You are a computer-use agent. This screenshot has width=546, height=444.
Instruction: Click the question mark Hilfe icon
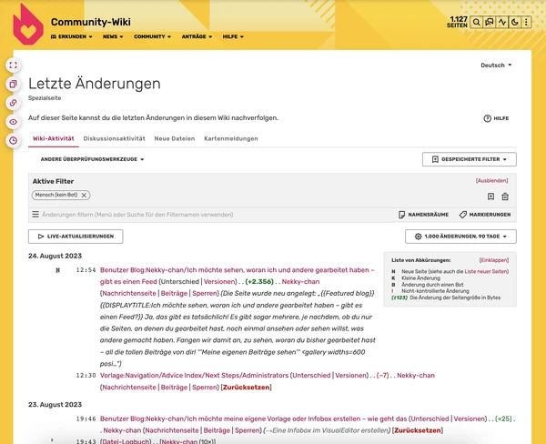pos(487,118)
